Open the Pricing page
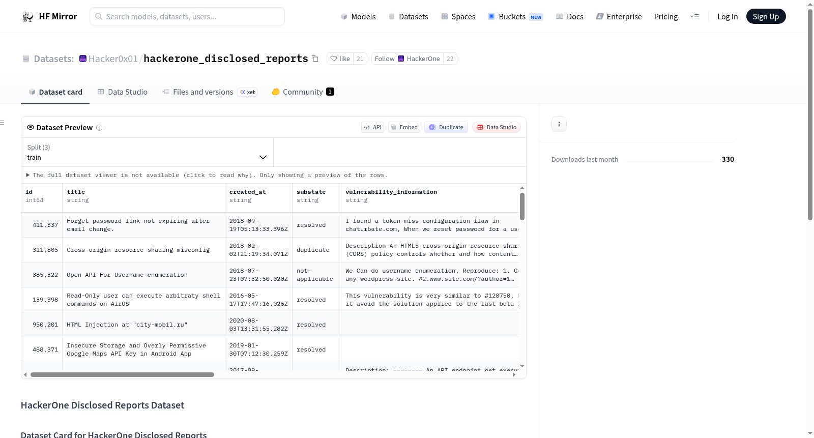 [x=666, y=17]
